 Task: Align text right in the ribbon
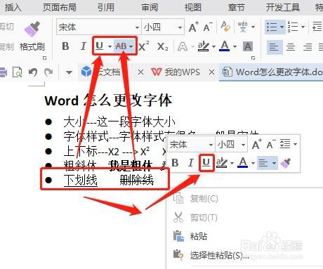[x=308, y=47]
